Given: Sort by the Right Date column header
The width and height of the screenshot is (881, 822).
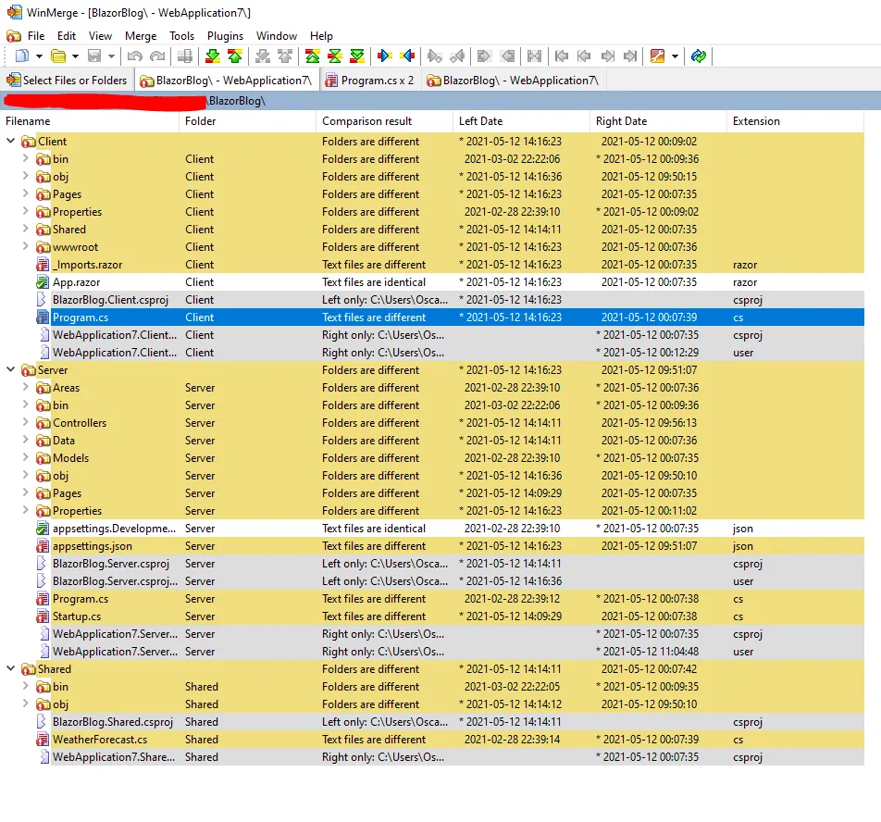Looking at the screenshot, I should tap(659, 120).
